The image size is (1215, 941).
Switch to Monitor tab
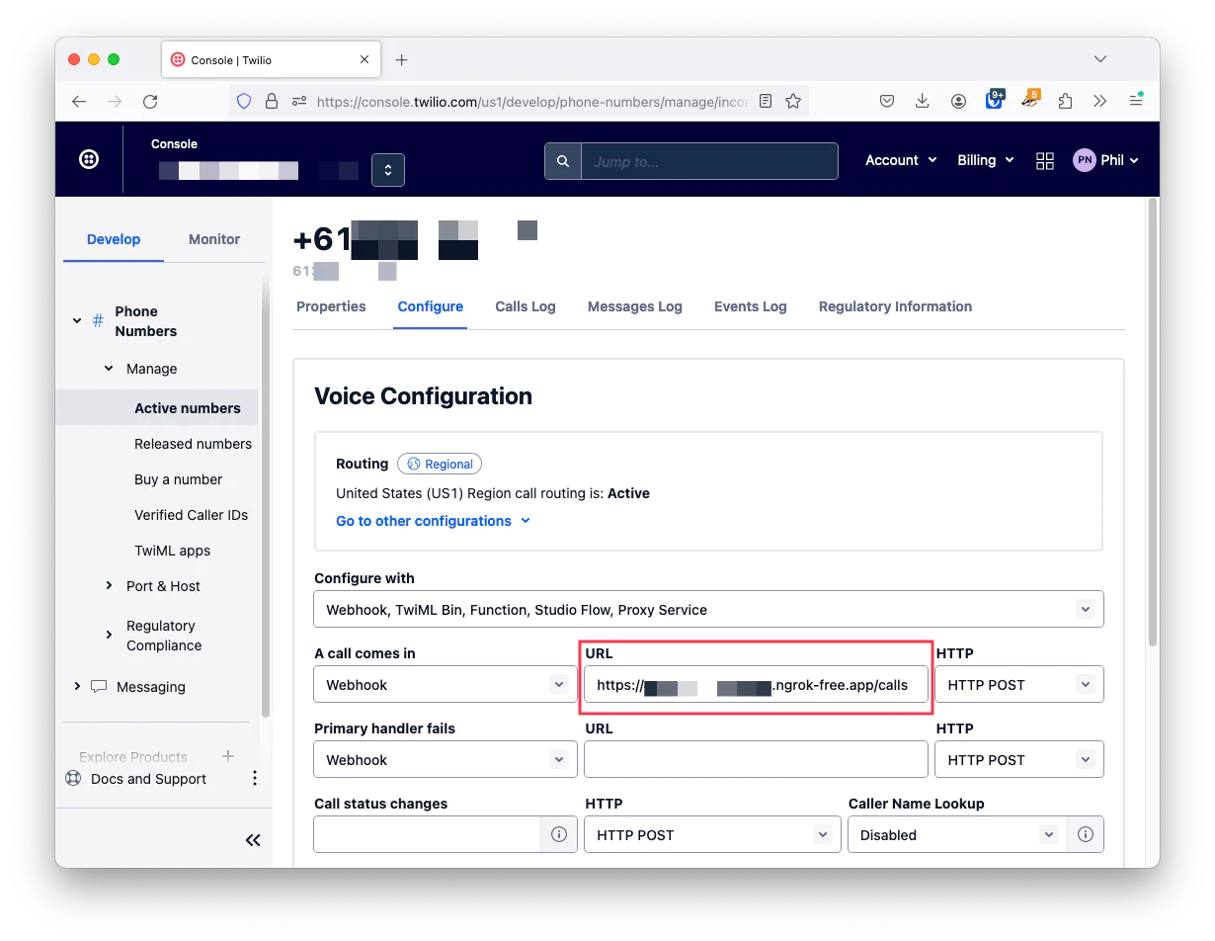214,239
